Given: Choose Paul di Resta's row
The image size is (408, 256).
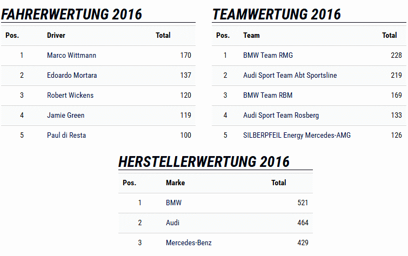Looking at the screenshot, I should pos(66,136).
